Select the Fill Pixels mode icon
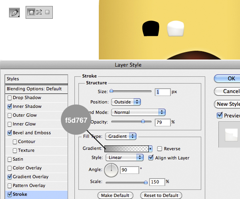 47,12
